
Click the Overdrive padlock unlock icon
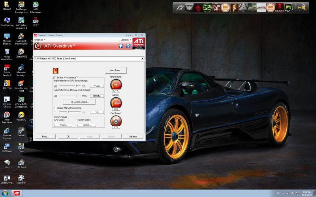click(x=56, y=71)
